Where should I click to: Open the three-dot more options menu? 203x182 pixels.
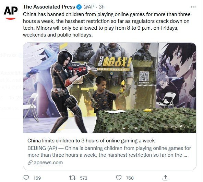point(193,7)
